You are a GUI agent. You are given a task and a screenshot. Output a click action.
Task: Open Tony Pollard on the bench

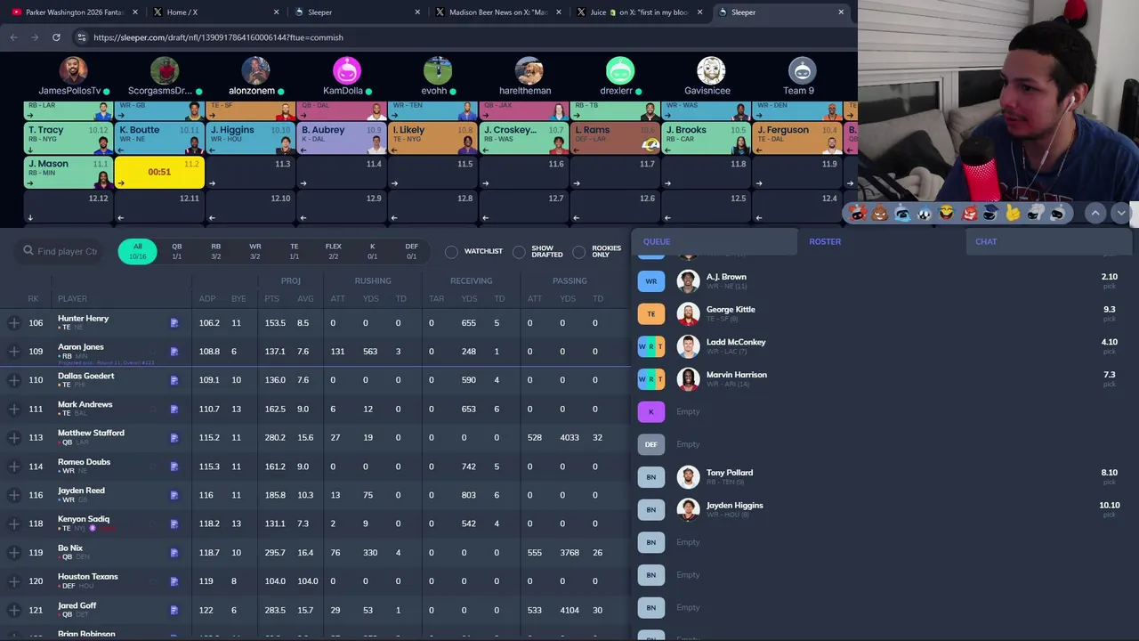pos(730,473)
